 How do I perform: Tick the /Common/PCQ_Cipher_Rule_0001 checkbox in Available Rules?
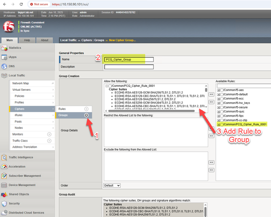tap(223, 124)
